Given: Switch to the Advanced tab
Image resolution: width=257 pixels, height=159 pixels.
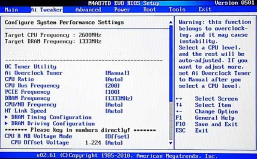Looking at the screenshot, I should [x=88, y=10].
